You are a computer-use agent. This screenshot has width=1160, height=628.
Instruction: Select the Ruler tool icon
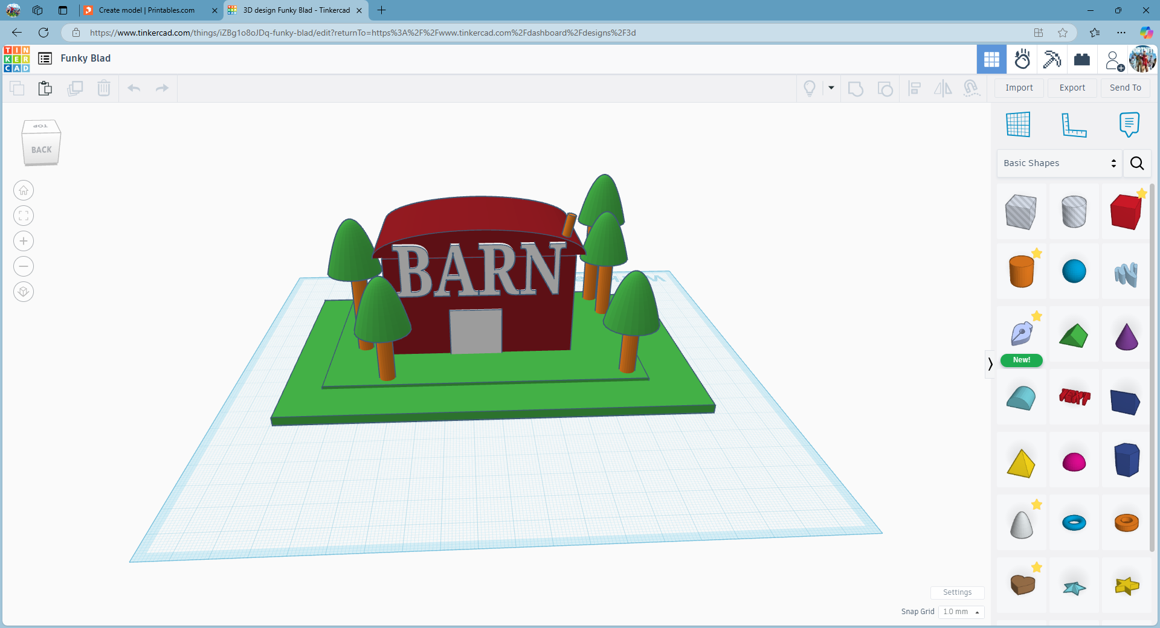[1074, 124]
